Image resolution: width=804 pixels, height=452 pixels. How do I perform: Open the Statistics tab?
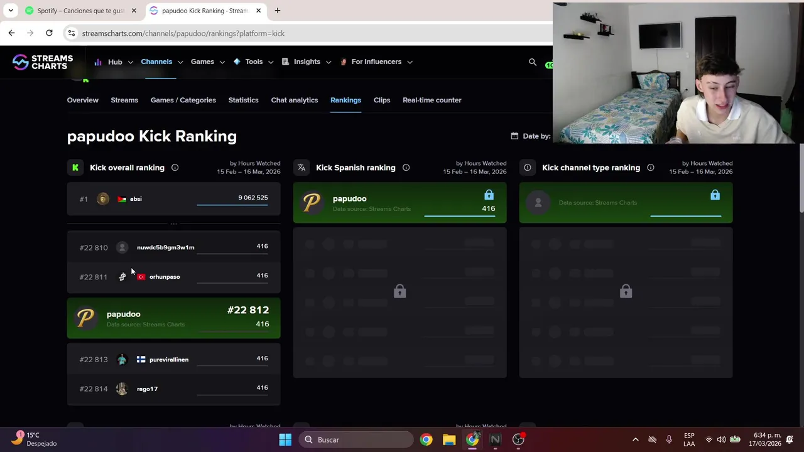pyautogui.click(x=243, y=100)
